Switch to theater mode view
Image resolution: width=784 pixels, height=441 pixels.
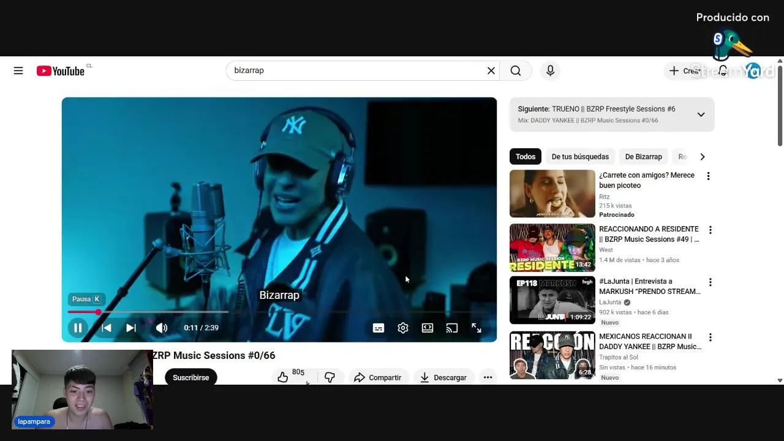point(428,328)
